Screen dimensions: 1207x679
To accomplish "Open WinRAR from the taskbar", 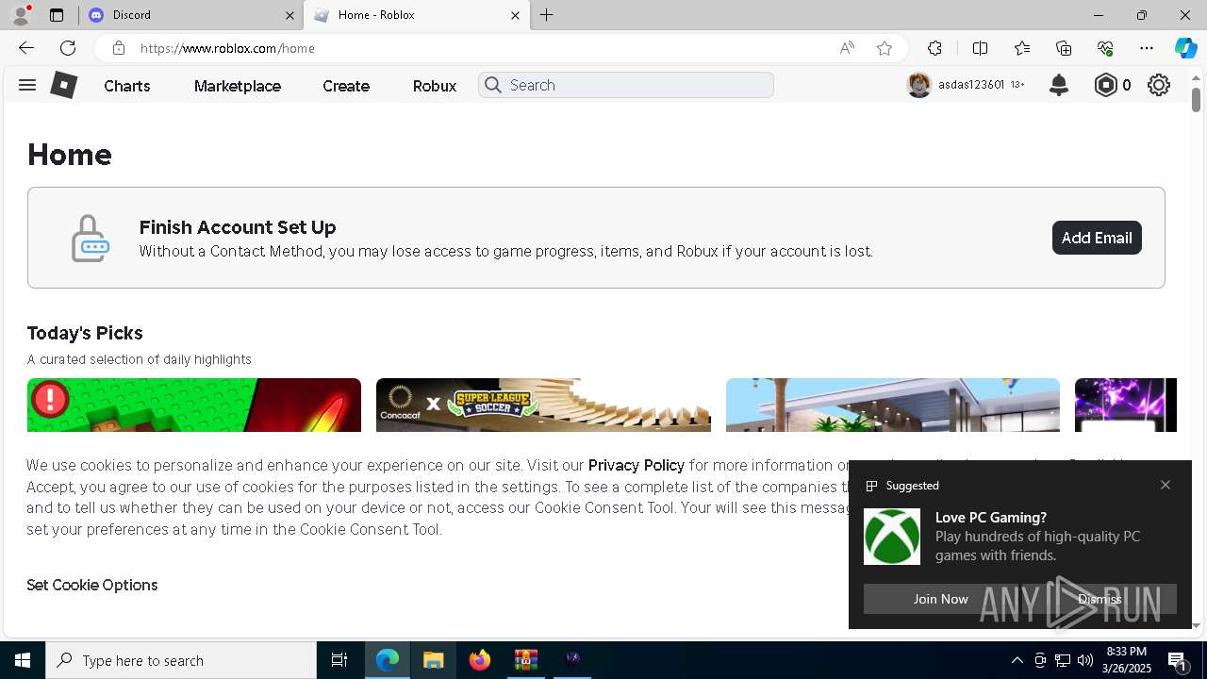I will [526, 660].
